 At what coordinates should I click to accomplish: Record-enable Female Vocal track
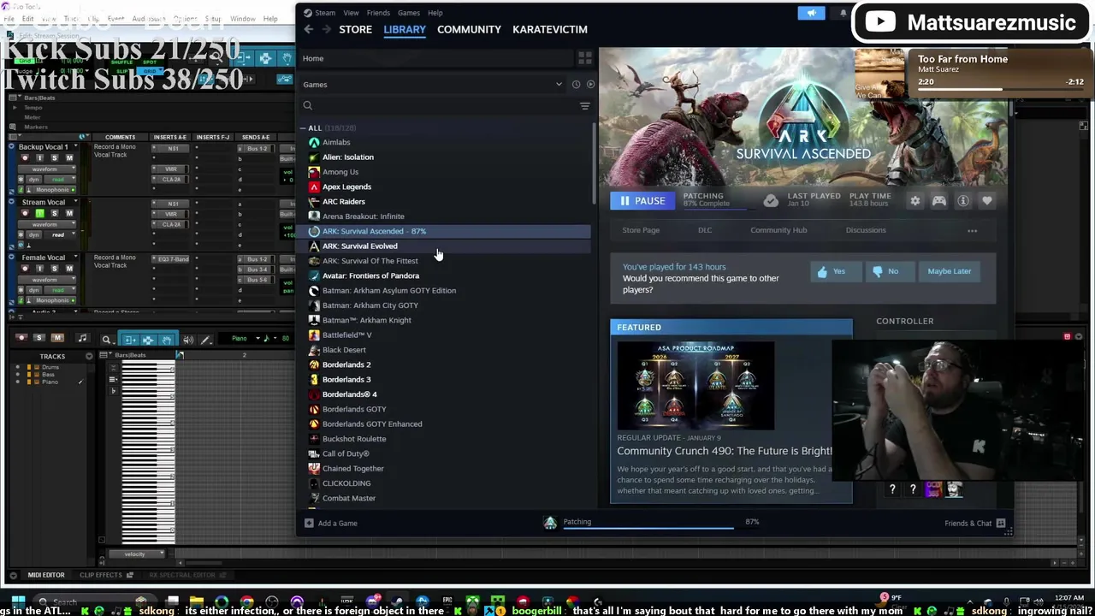(25, 269)
